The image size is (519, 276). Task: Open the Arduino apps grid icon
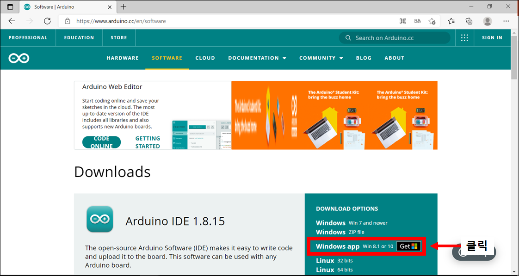[x=464, y=38]
